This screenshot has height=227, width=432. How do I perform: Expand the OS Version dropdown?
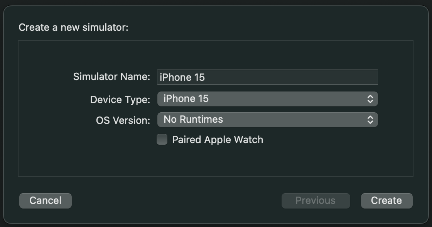point(267,120)
